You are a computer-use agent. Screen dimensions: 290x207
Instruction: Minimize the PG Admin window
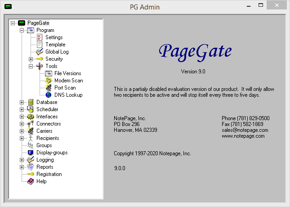pos(249,5)
